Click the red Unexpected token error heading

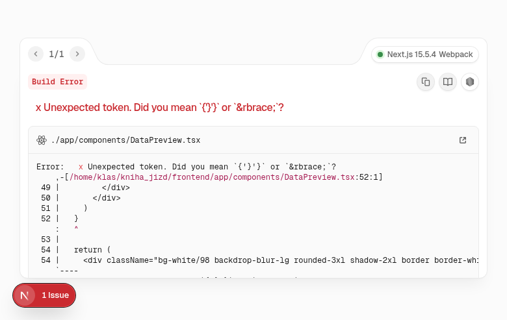pos(159,107)
